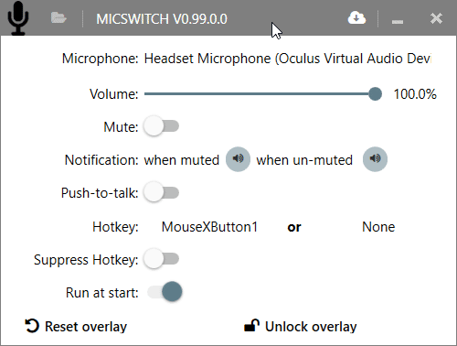This screenshot has height=346, width=457.
Task: Open the Microphone device dropdown
Action: tap(288, 59)
